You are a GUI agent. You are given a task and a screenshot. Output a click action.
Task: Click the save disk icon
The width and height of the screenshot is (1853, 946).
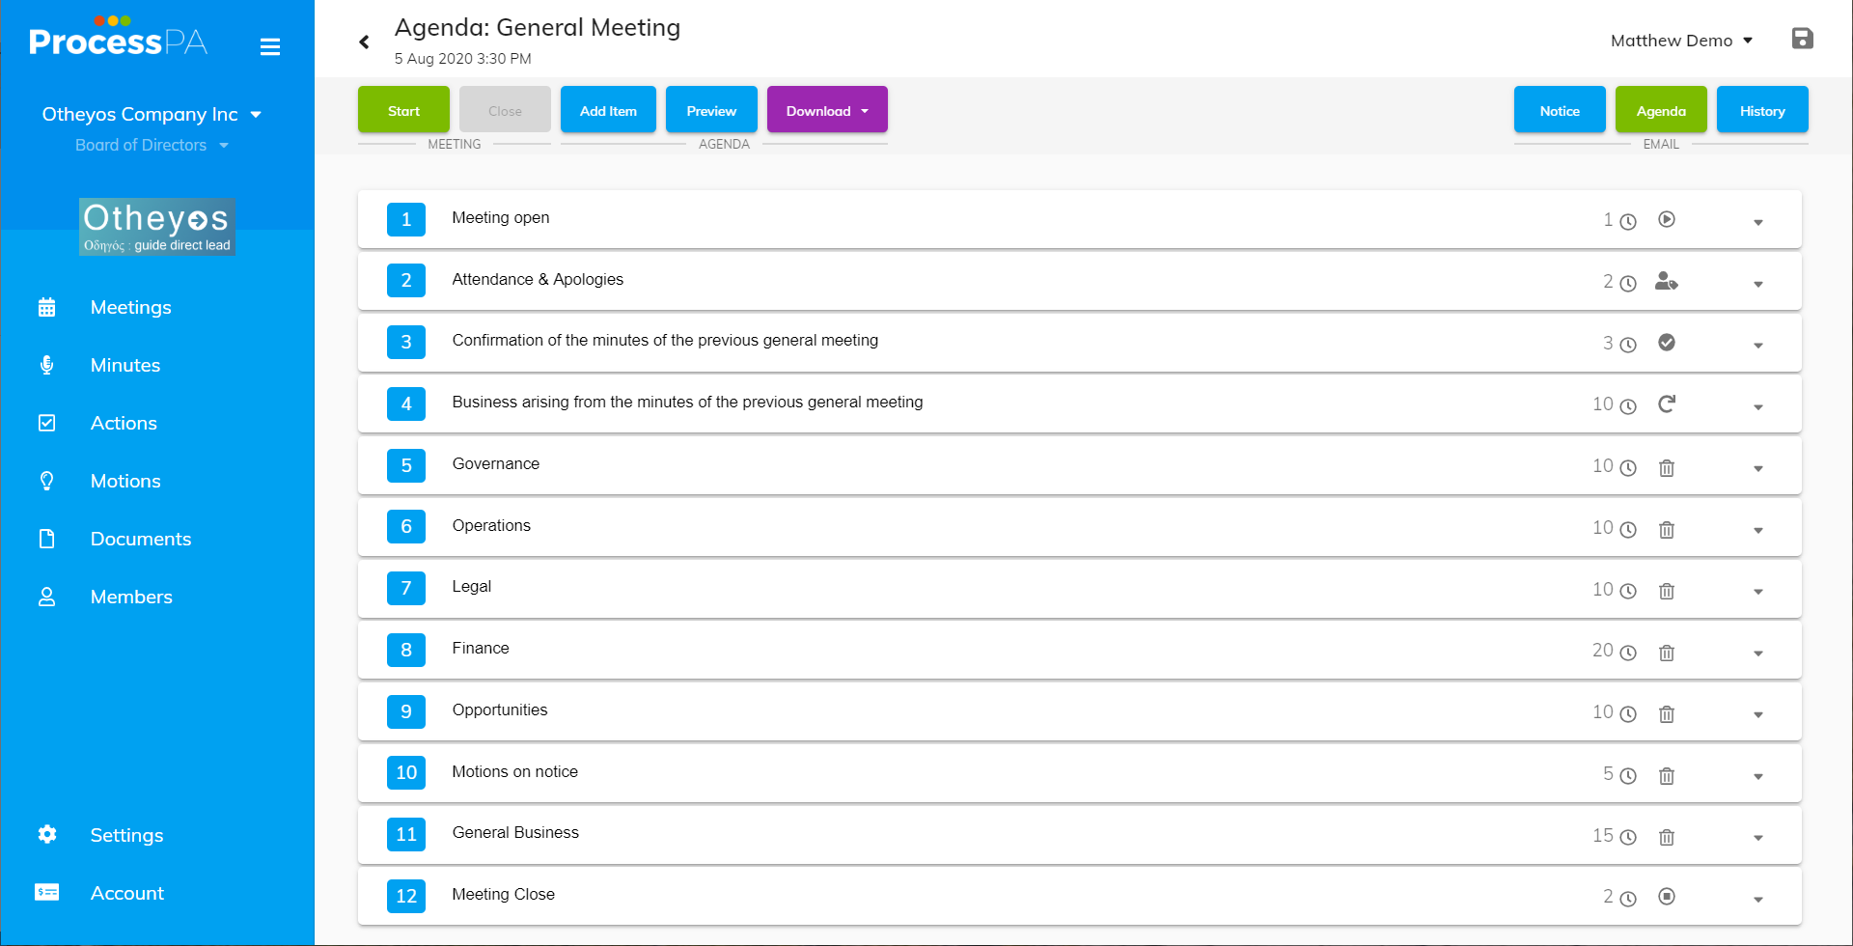click(1802, 39)
